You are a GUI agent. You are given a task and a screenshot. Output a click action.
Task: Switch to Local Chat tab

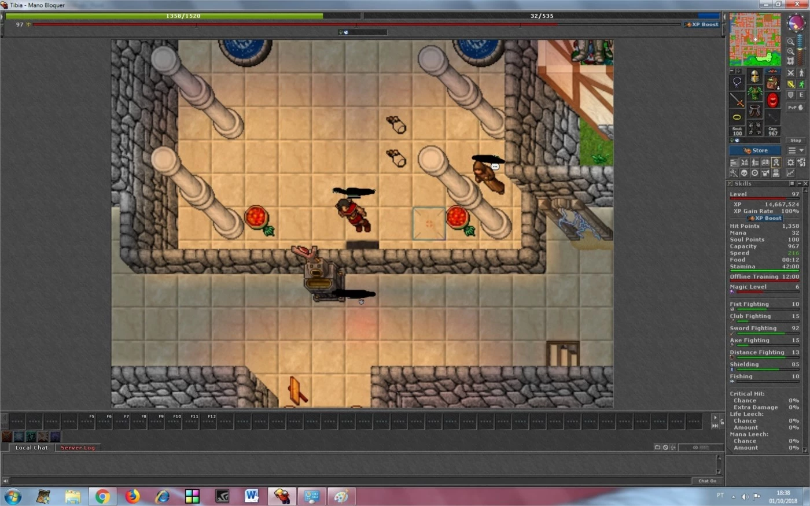click(x=32, y=448)
